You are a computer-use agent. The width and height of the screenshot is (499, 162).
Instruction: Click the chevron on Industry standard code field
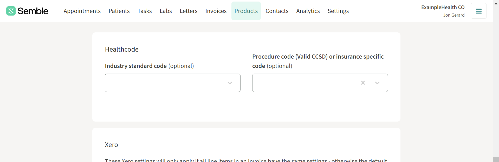tap(230, 83)
